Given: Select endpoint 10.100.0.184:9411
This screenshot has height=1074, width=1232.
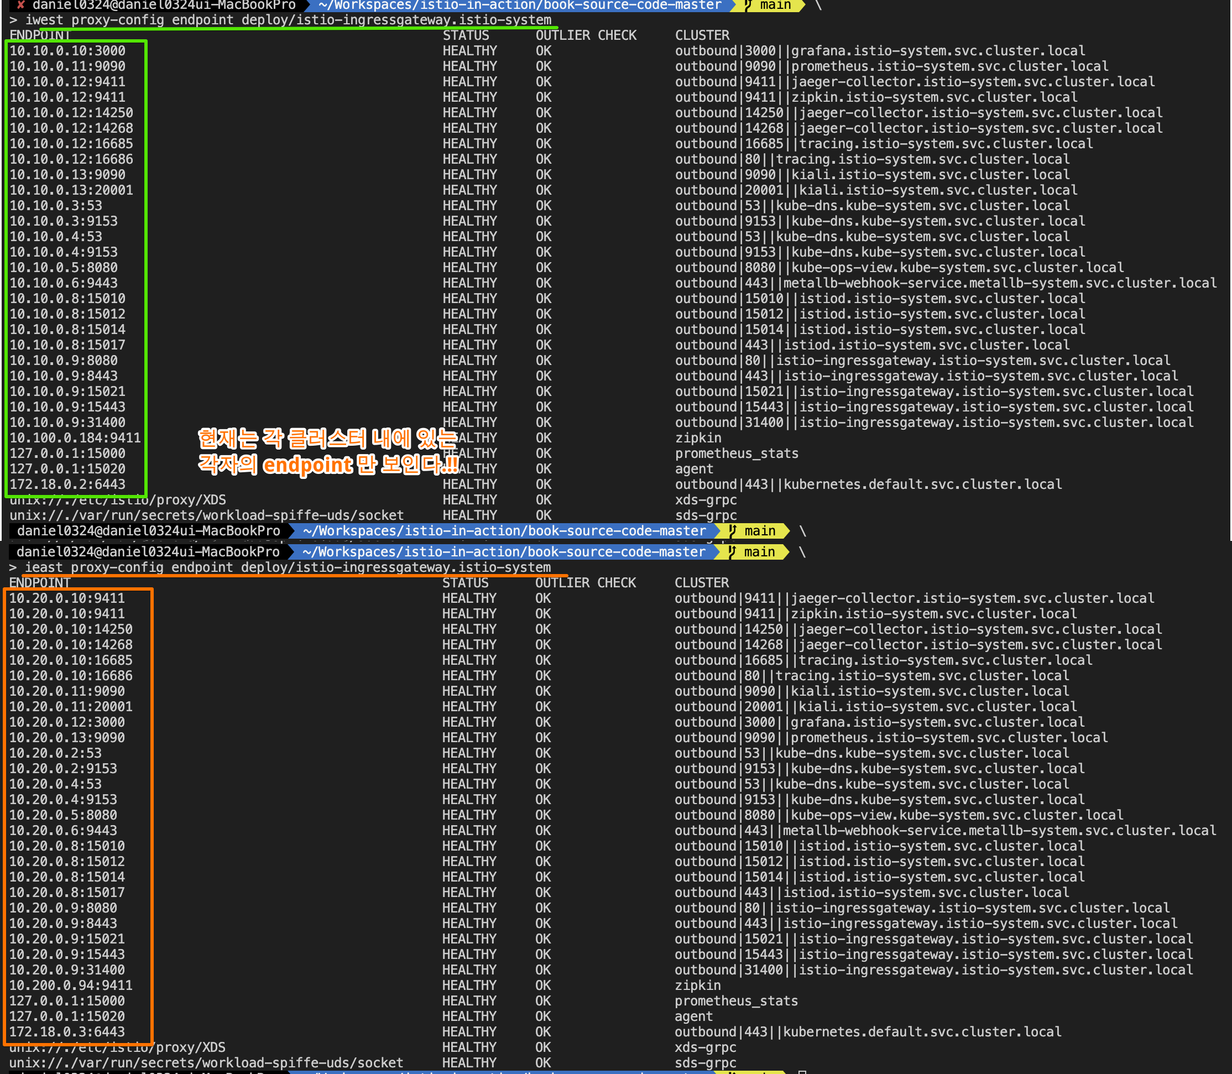Looking at the screenshot, I should click(x=75, y=438).
